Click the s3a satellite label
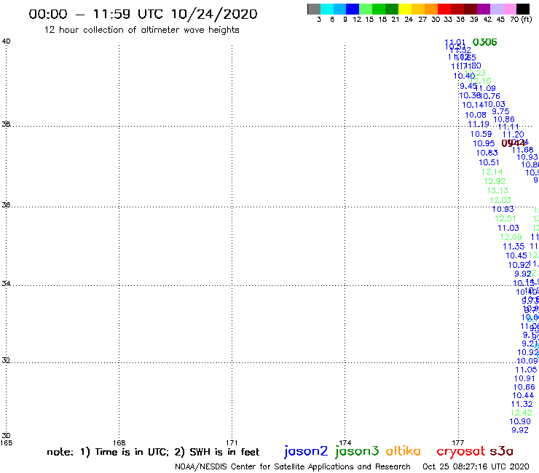Image resolution: width=539 pixels, height=473 pixels. tap(501, 451)
